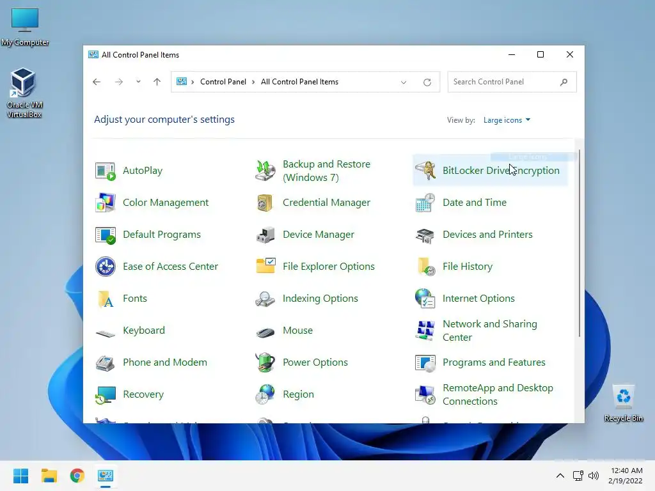Click Control Panel taskbar button
The height and width of the screenshot is (491, 655).
106,476
